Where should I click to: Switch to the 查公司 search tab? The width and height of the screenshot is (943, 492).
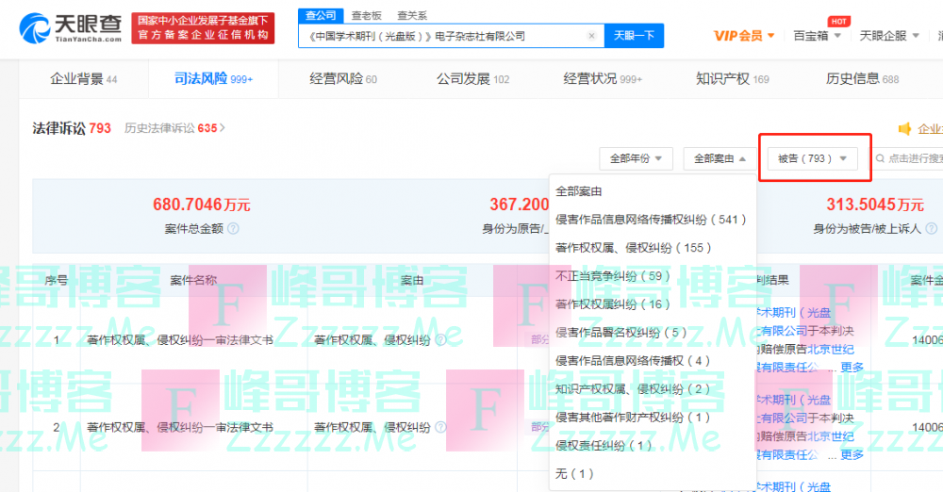321,16
